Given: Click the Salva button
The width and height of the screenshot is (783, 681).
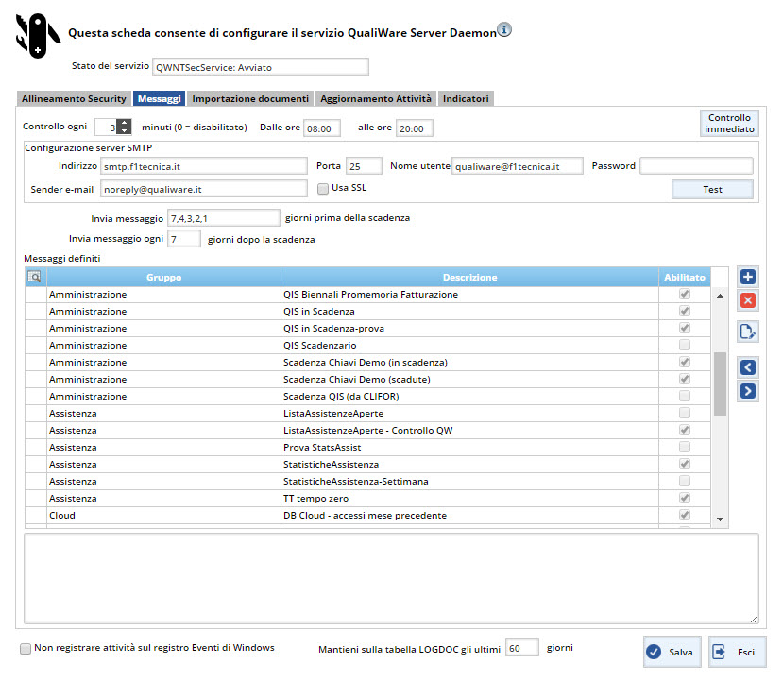Looking at the screenshot, I should 672,652.
